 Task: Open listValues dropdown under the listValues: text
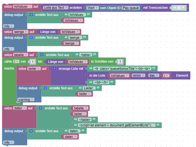73,20
